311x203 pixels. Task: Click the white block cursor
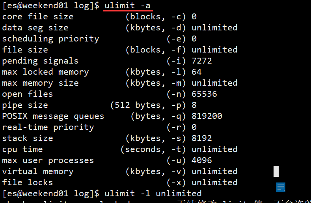276,171
